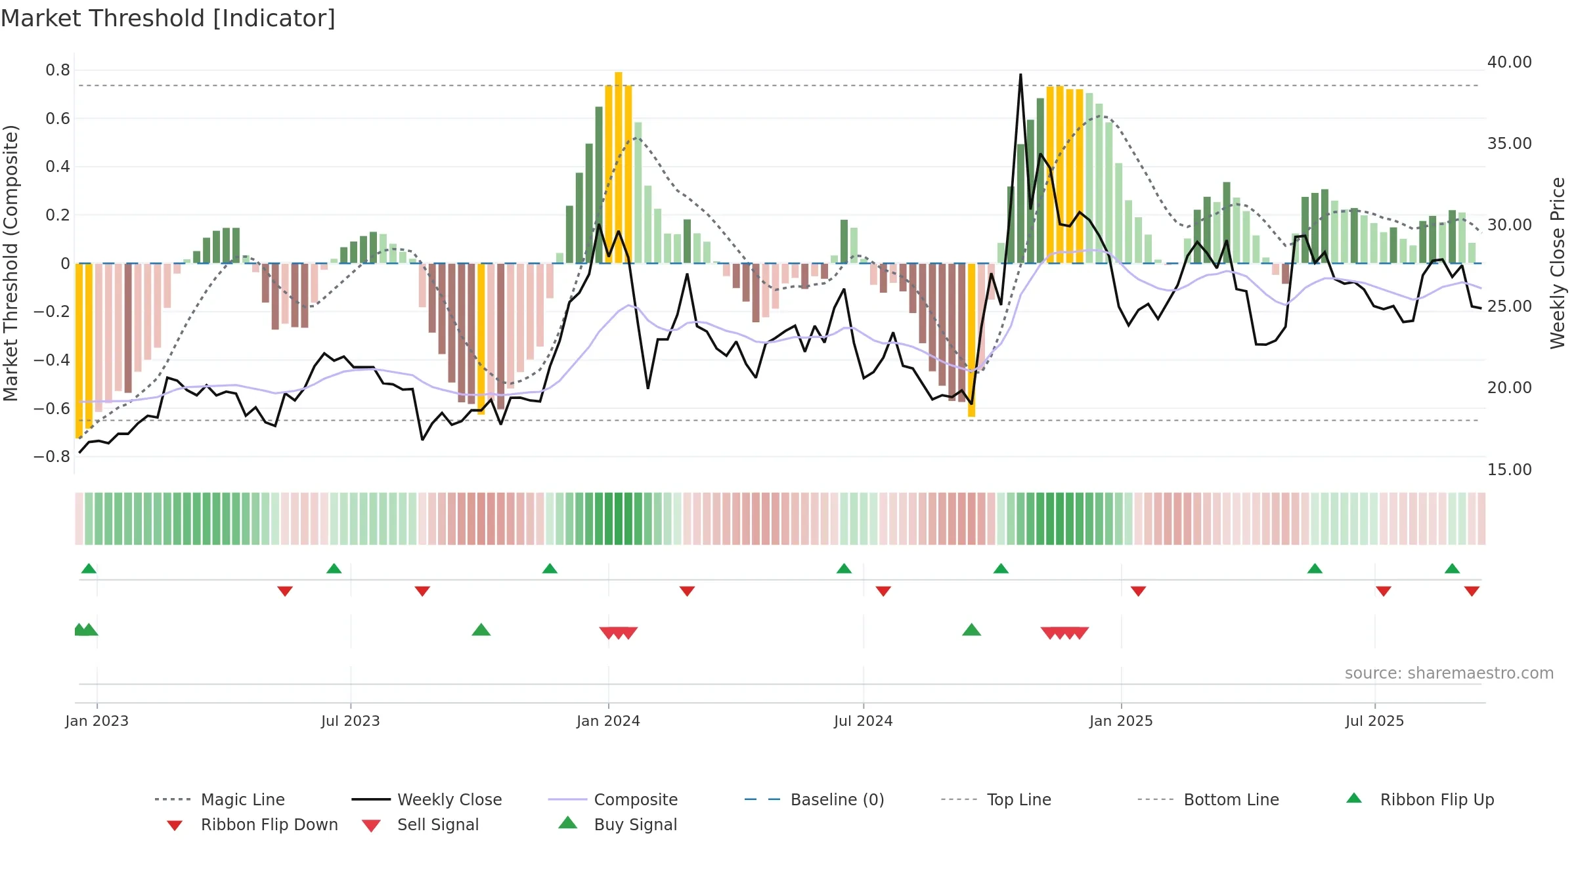Click the Buy Signal marker in autumn 2024
This screenshot has height=886, width=1576.
point(971,630)
